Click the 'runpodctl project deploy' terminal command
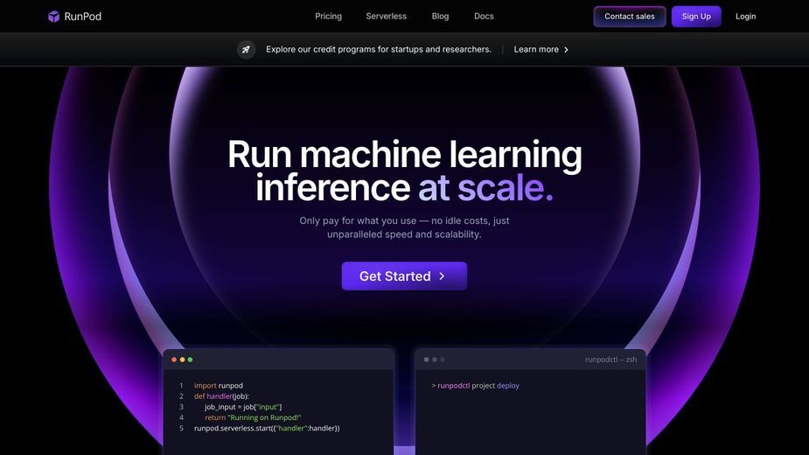 coord(475,385)
